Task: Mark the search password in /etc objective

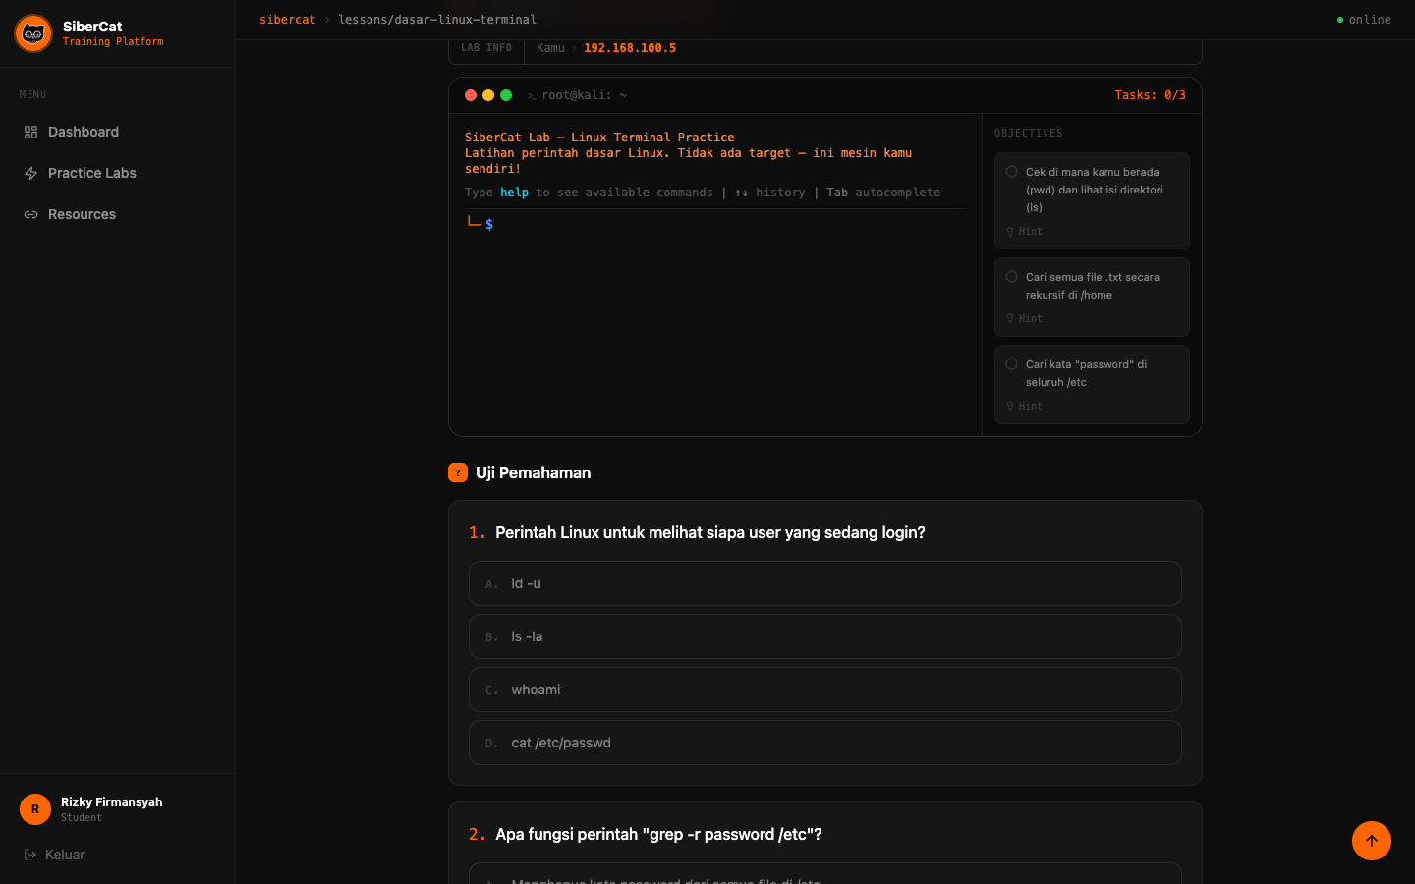Action: click(x=1011, y=364)
